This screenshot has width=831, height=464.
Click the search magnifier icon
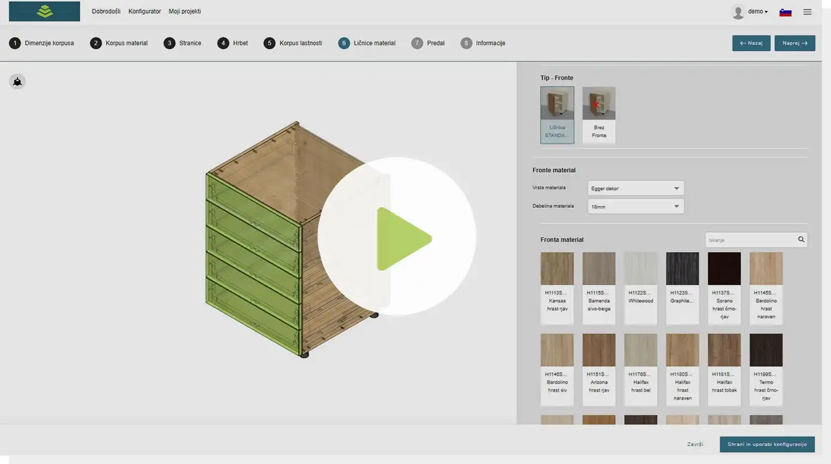[801, 239]
